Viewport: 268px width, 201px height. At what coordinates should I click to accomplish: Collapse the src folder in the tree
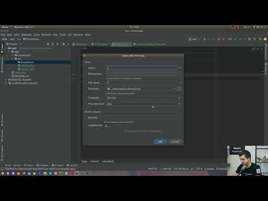pos(12,59)
